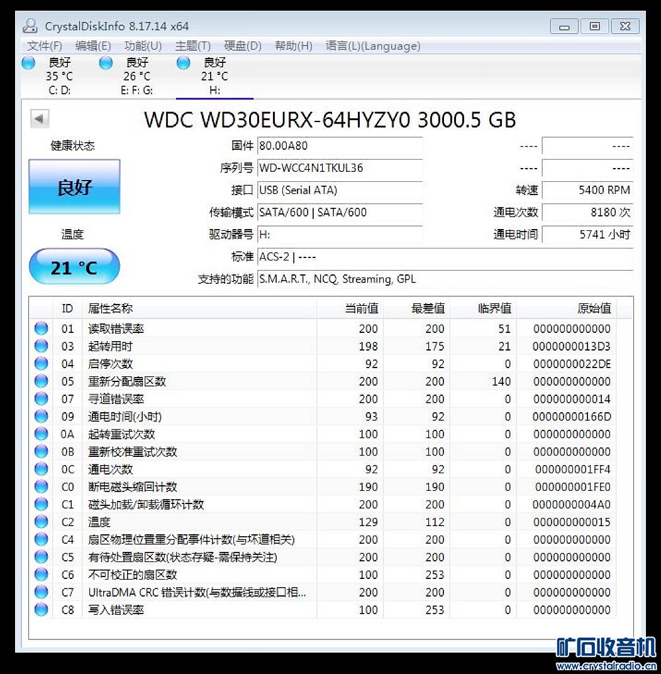Image resolution: width=661 pixels, height=674 pixels.
Task: Click status orb of row C0 断电磁头缩回计数
Action: pos(42,486)
